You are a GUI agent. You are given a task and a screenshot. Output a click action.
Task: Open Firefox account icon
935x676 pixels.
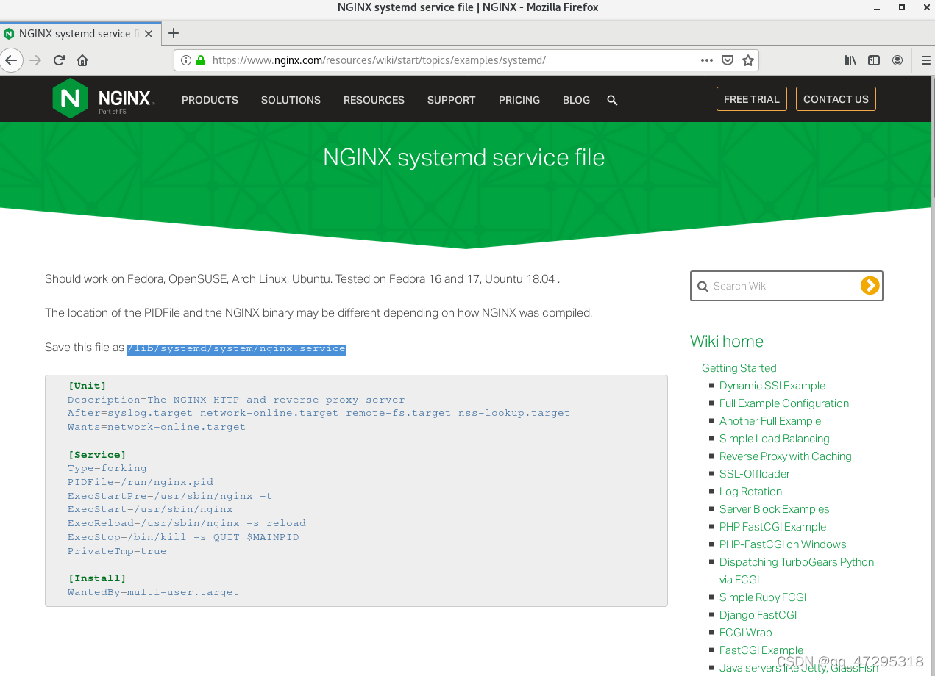897,60
